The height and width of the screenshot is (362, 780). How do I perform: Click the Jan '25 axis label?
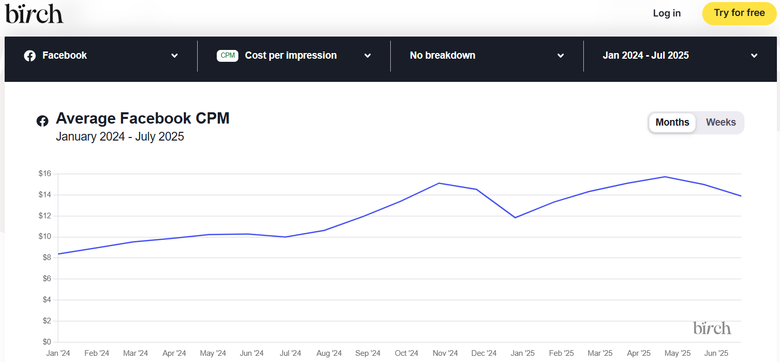523,353
